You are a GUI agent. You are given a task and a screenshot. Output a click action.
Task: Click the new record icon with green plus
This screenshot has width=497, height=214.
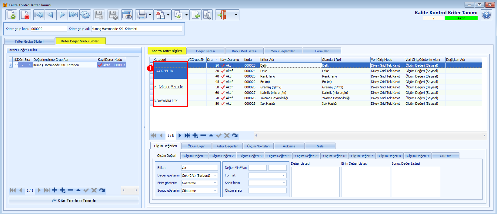pyautogui.click(x=11, y=15)
